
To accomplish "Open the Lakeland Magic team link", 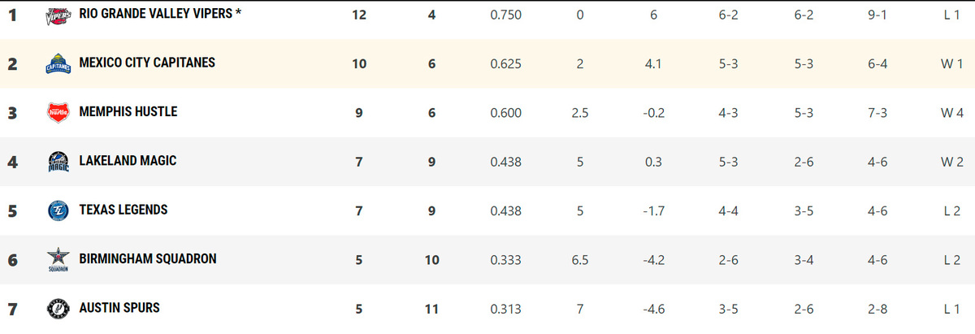I will [128, 161].
